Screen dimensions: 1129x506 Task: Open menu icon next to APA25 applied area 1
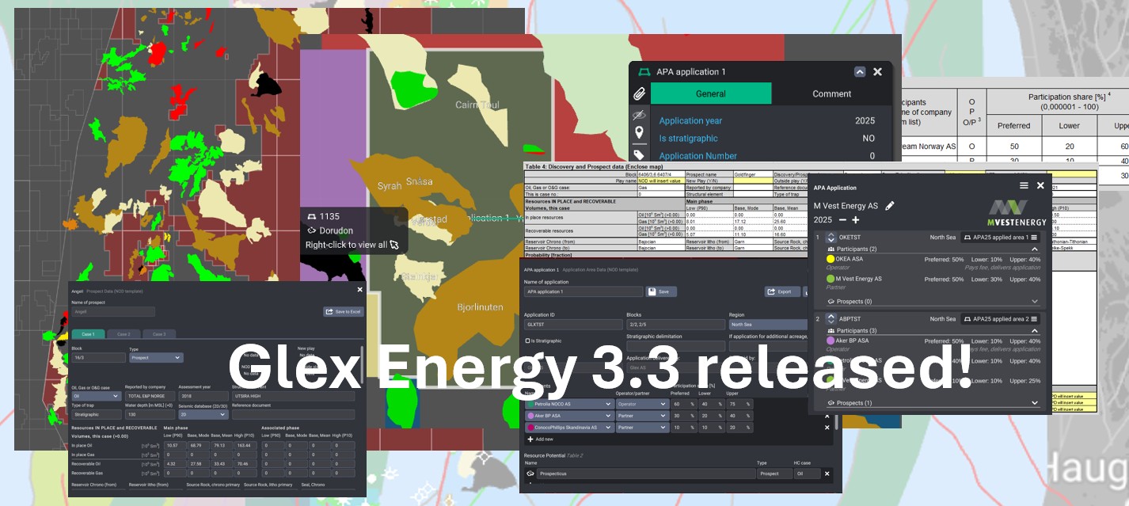tap(1035, 238)
